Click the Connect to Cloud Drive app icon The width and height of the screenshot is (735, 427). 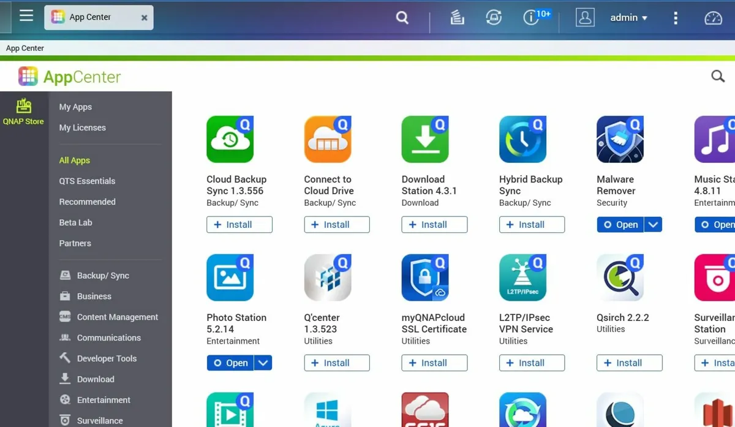tap(328, 139)
